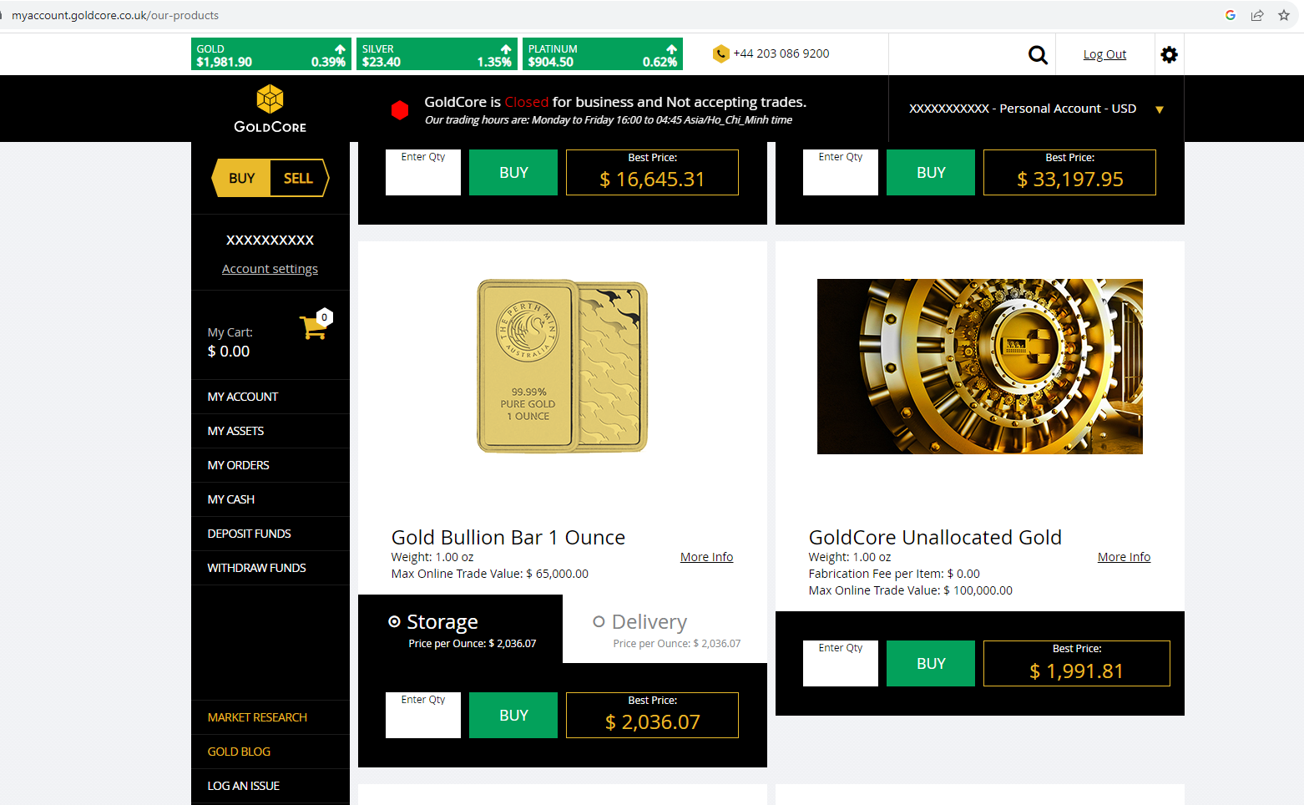Click BUY for GoldCore Unallocated Gold
Image resolution: width=1304 pixels, height=805 pixels.
click(x=931, y=664)
